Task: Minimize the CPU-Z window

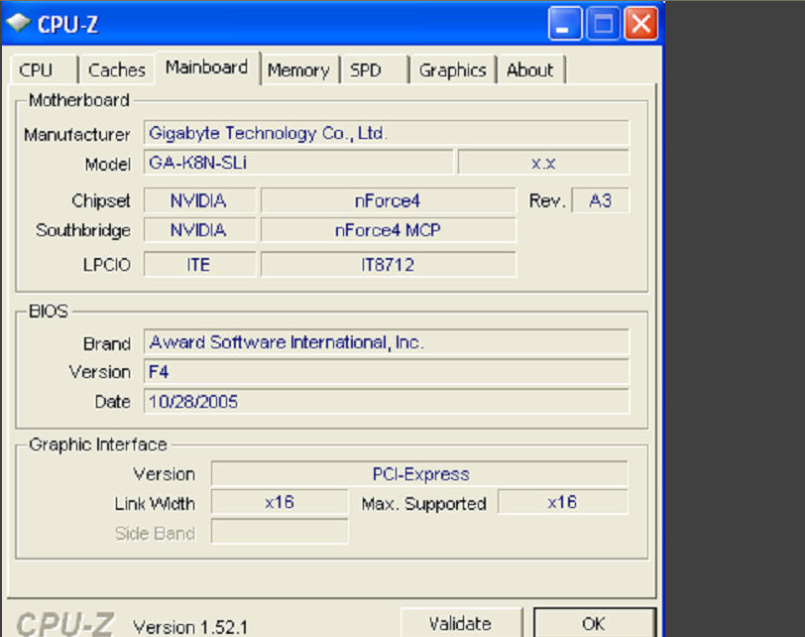Action: (565, 24)
